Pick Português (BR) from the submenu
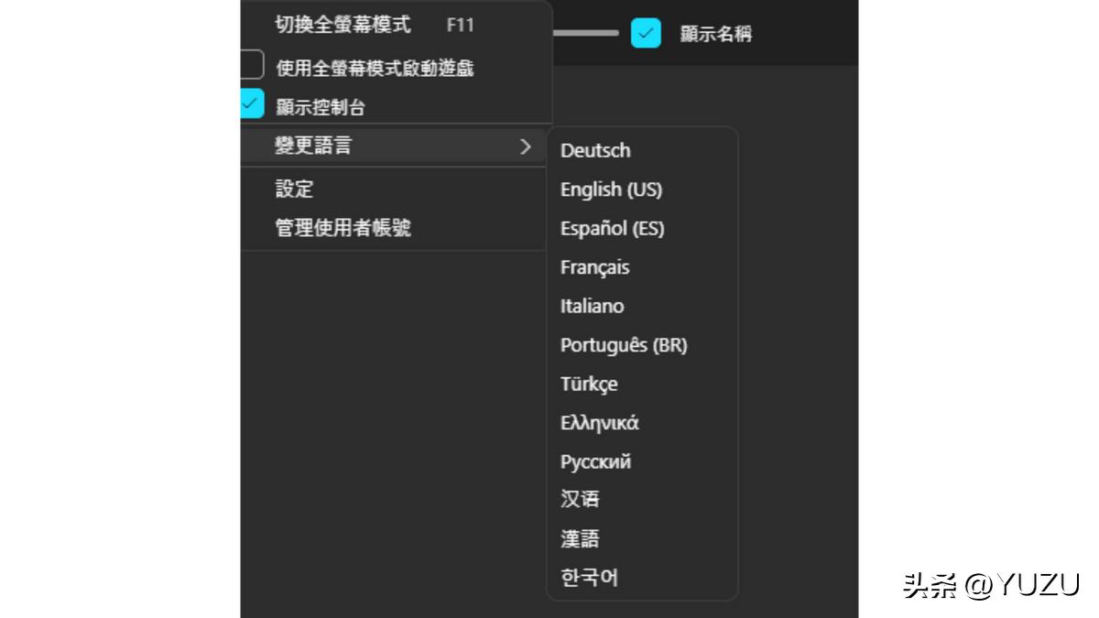 [625, 345]
